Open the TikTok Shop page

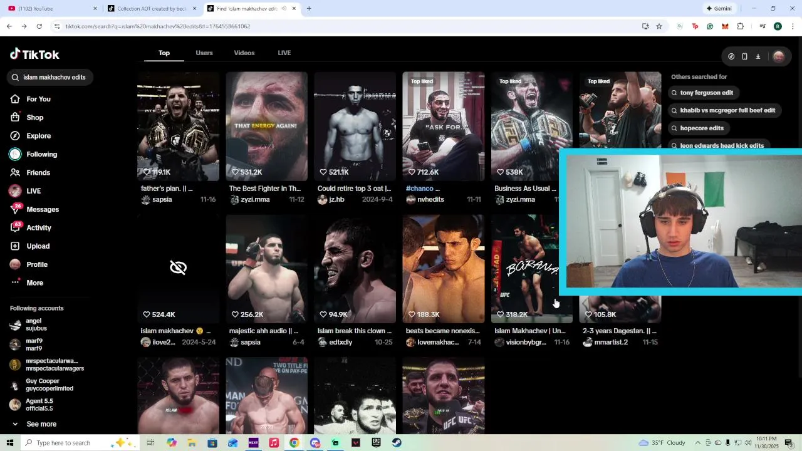(34, 117)
